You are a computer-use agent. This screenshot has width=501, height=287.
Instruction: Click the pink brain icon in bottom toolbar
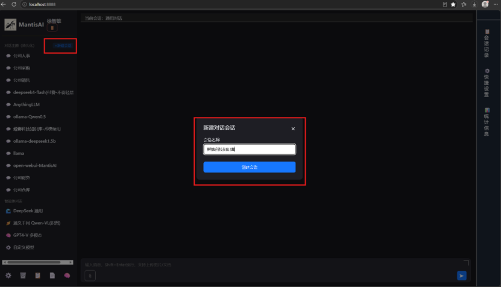click(67, 276)
